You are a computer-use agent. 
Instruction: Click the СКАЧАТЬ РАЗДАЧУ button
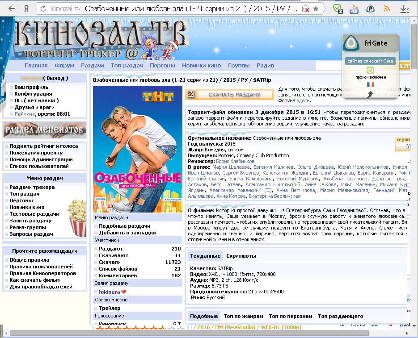229,95
